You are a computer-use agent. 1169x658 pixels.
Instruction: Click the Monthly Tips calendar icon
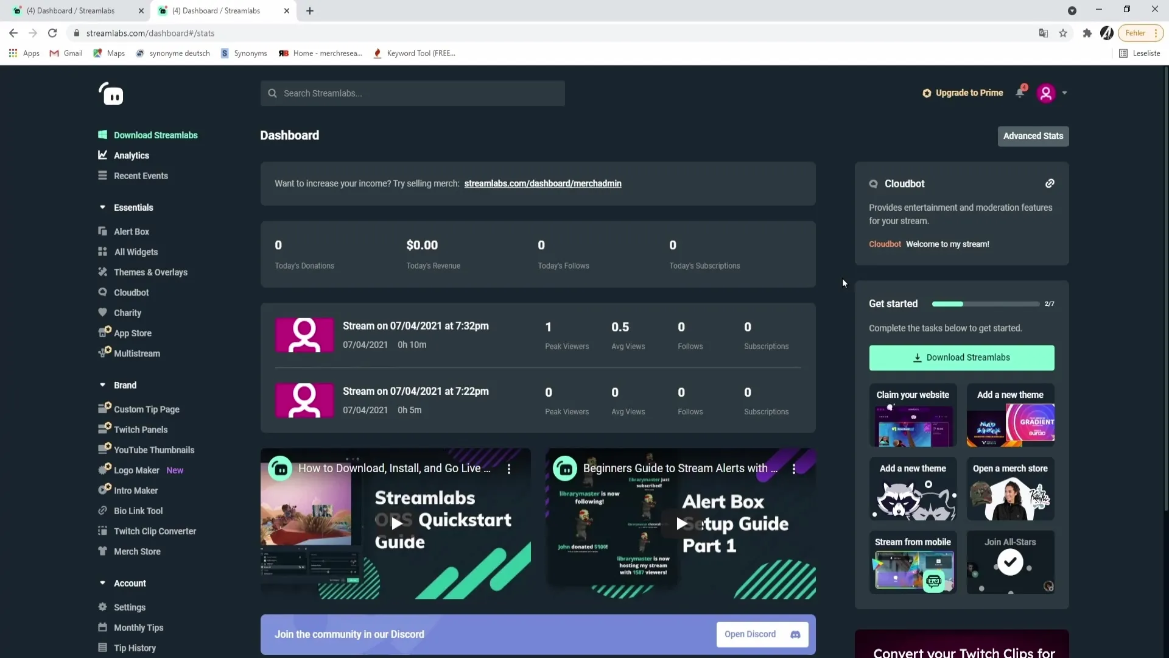[x=103, y=627]
